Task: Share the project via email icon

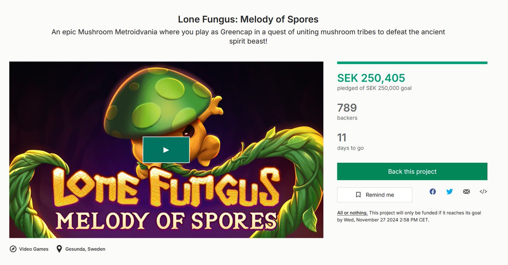Action: (x=467, y=191)
